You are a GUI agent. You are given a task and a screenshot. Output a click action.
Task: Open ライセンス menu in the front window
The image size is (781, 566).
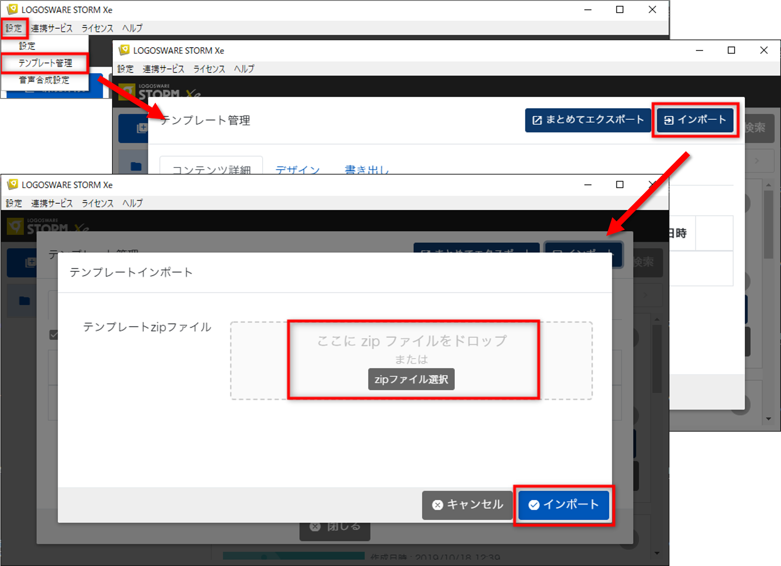pos(98,203)
